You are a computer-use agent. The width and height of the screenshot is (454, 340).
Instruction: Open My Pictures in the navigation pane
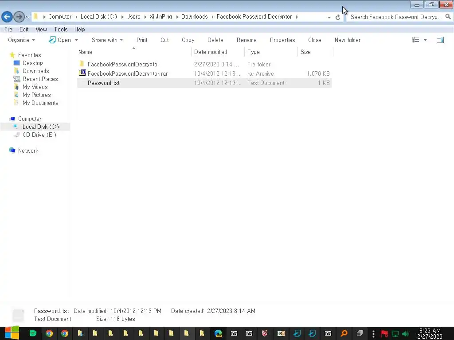(36, 95)
